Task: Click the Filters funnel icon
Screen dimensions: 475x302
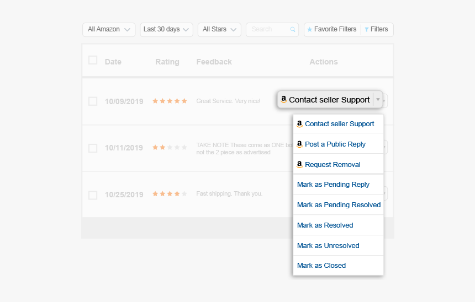Action: [x=367, y=30]
